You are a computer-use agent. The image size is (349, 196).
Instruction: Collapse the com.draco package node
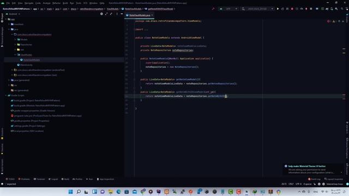click(12, 34)
